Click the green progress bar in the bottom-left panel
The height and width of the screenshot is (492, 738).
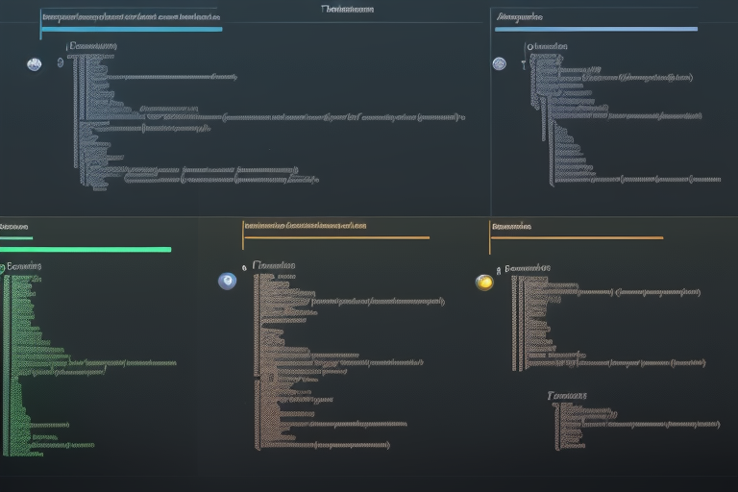[x=86, y=250]
